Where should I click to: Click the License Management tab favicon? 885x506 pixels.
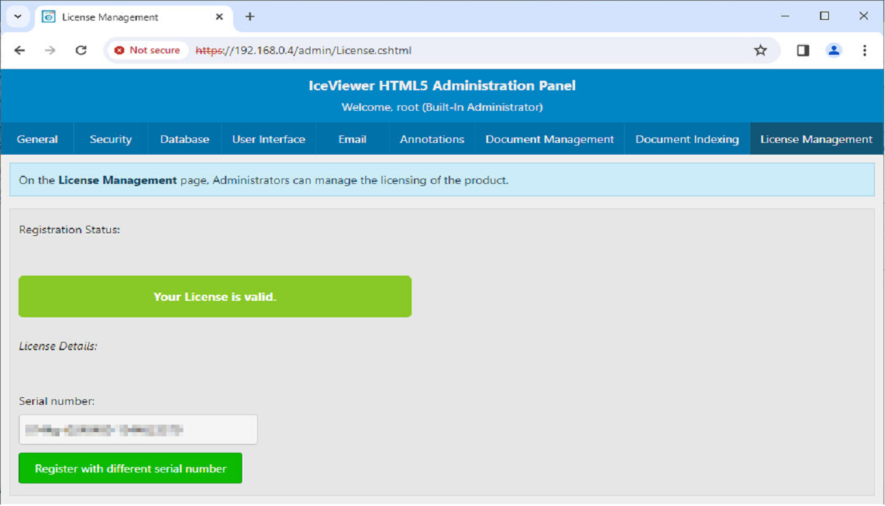(x=49, y=16)
